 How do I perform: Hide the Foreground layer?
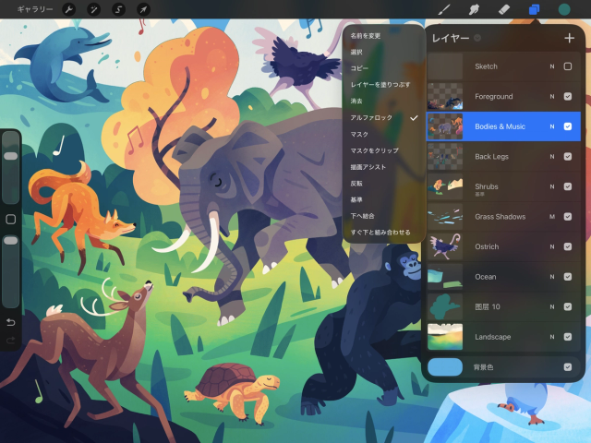pyautogui.click(x=568, y=96)
